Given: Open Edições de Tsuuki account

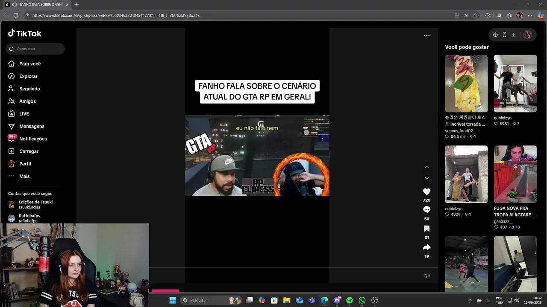Looking at the screenshot, I should coord(31,205).
